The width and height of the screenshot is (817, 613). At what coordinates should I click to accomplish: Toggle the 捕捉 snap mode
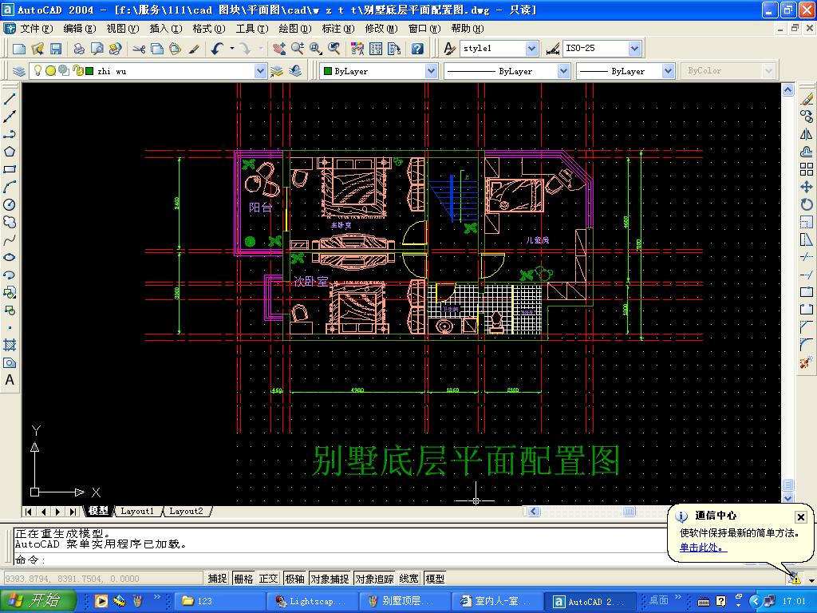(x=217, y=579)
